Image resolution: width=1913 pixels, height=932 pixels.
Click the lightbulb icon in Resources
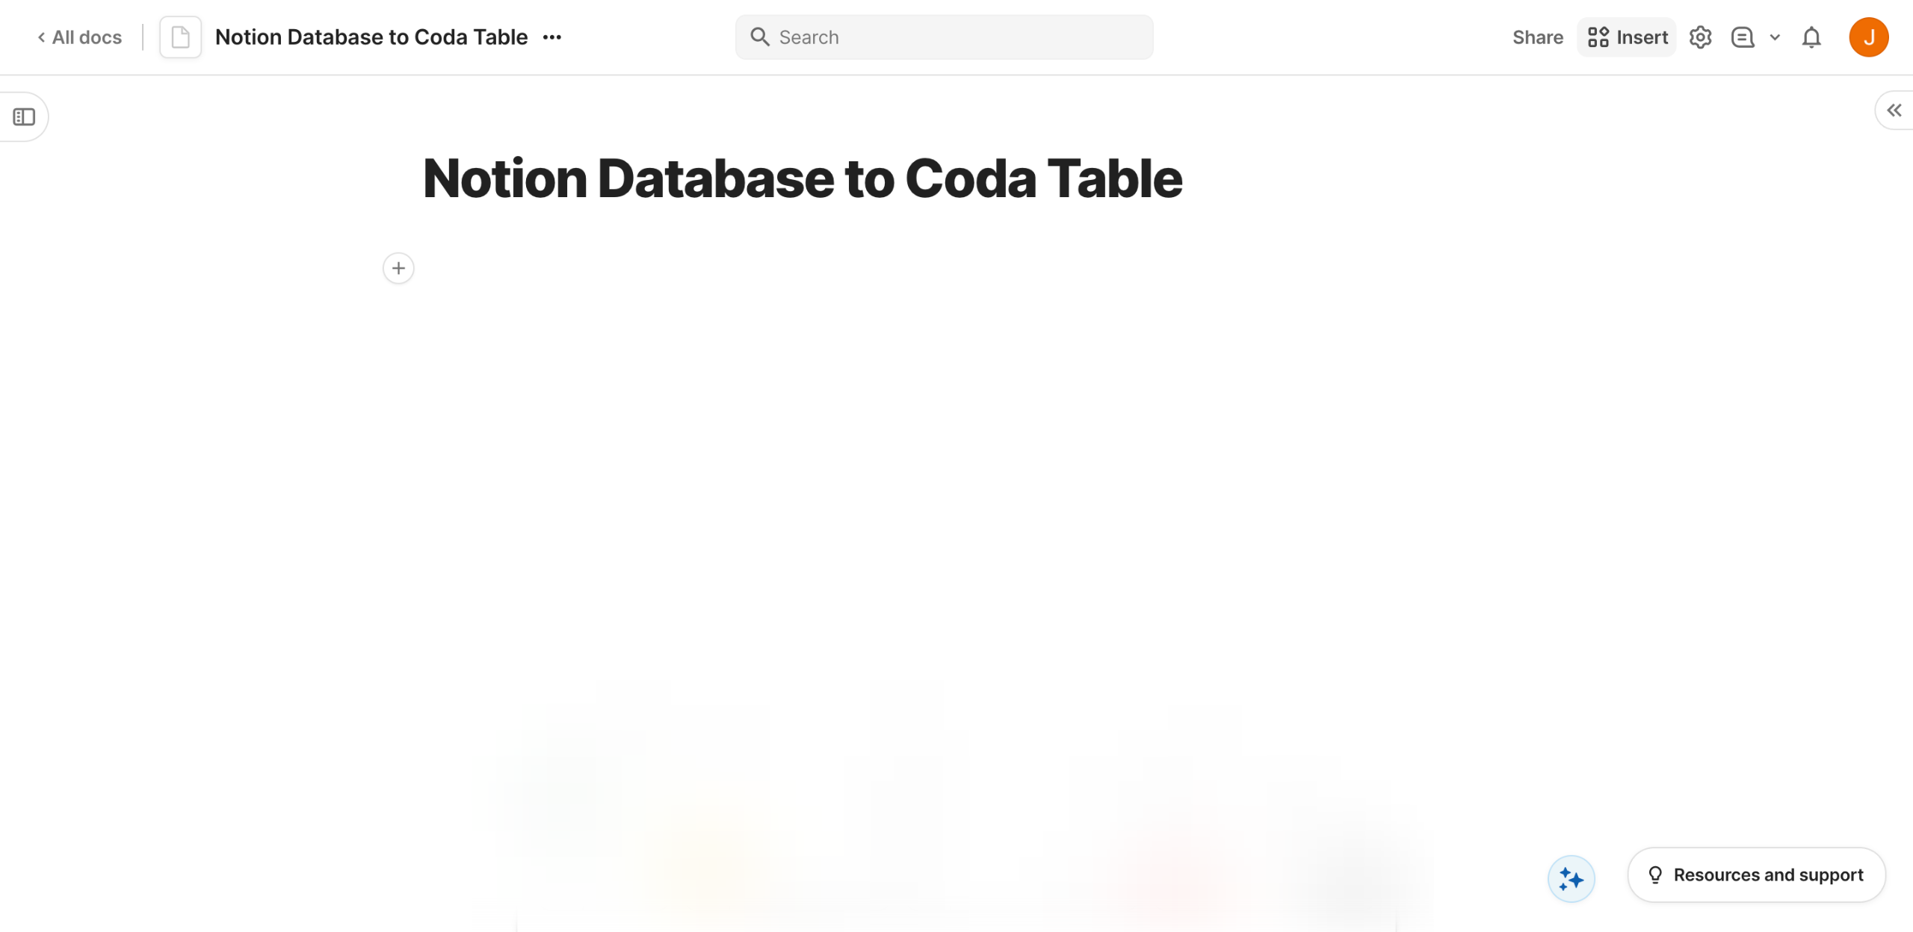(x=1655, y=874)
